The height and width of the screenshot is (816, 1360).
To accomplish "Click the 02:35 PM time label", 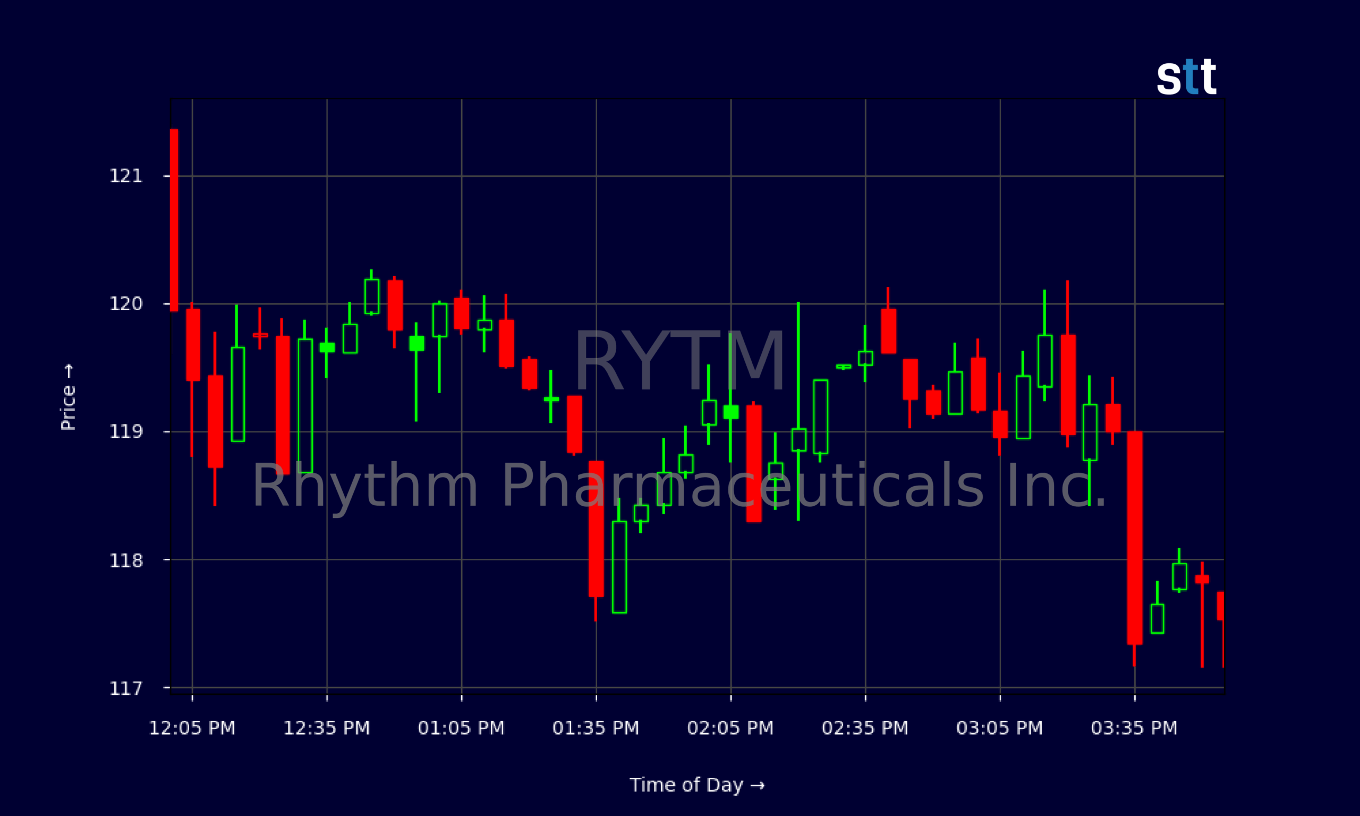I will pyautogui.click(x=865, y=728).
